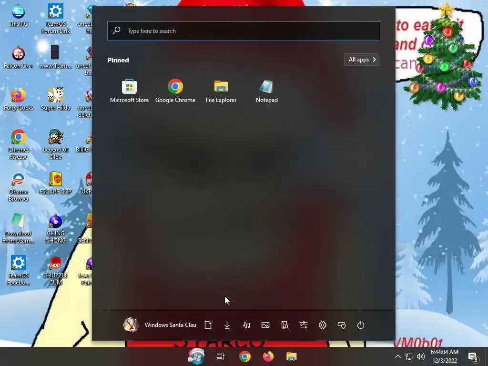Launch Firefox from the taskbar
The image size is (488, 366).
(268, 356)
